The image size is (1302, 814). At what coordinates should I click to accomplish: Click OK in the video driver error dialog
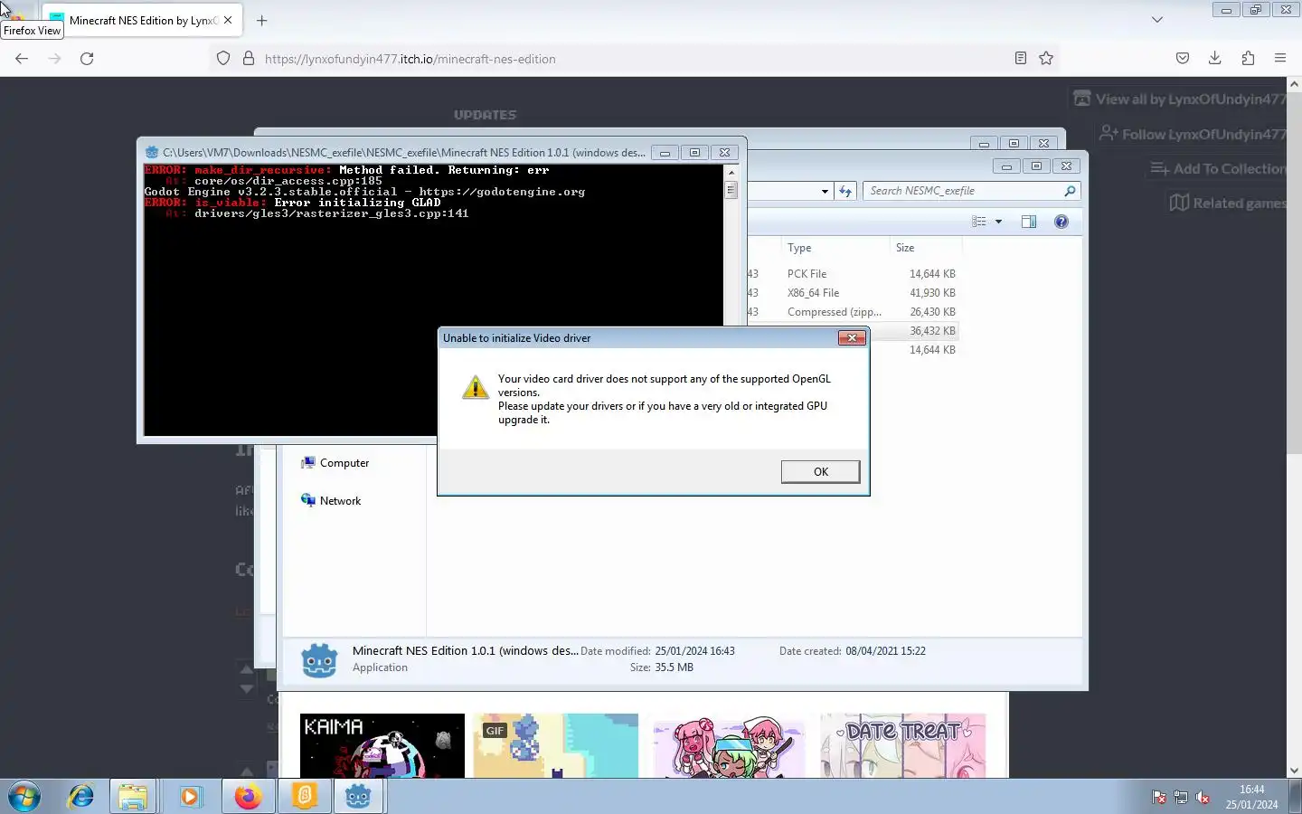[820, 471]
